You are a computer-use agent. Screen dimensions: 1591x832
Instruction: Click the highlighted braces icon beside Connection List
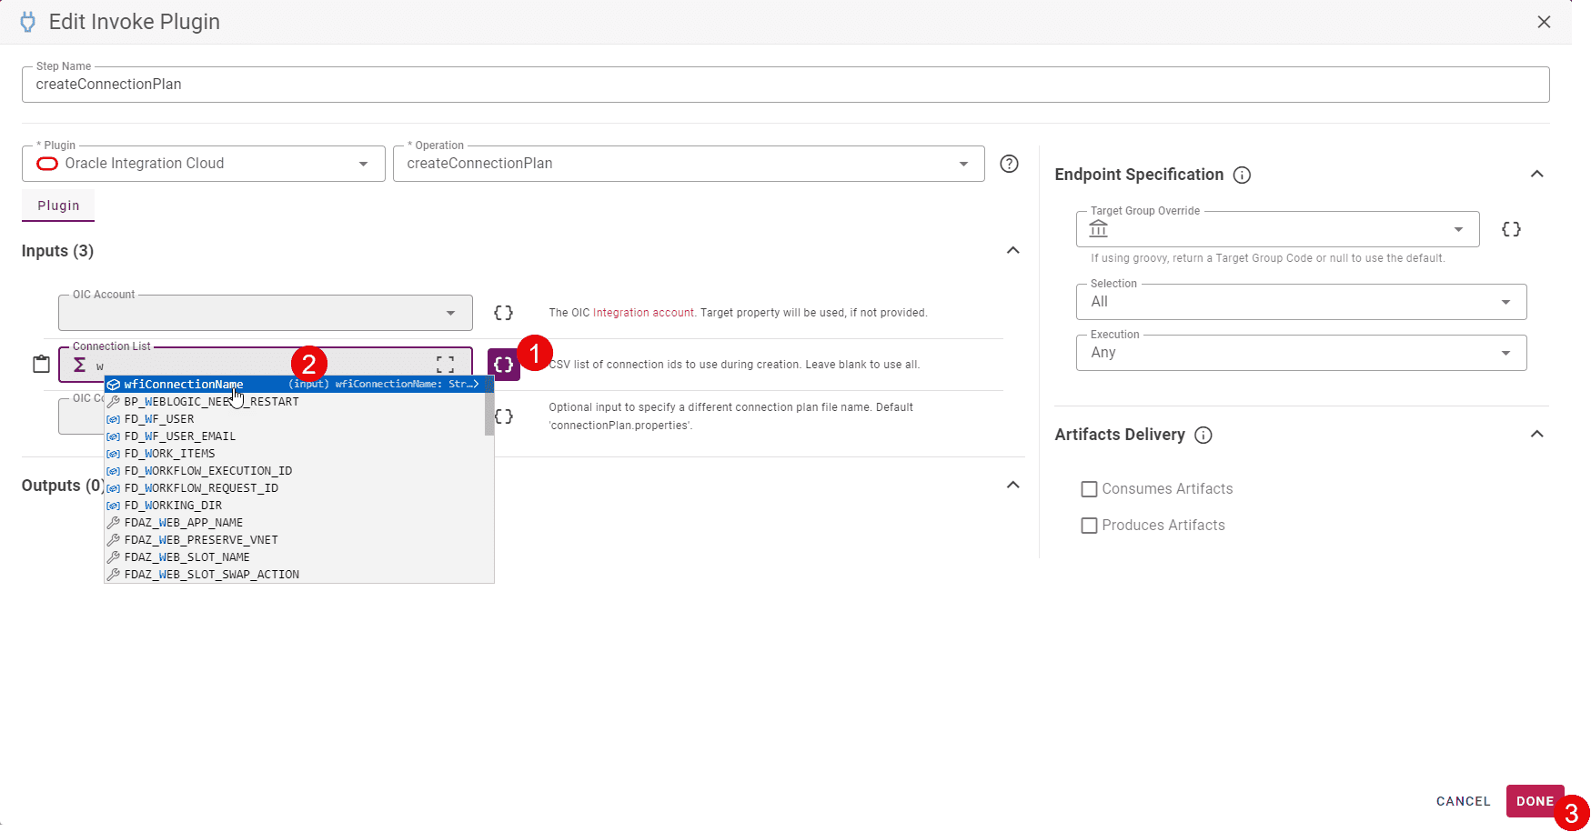(x=503, y=365)
